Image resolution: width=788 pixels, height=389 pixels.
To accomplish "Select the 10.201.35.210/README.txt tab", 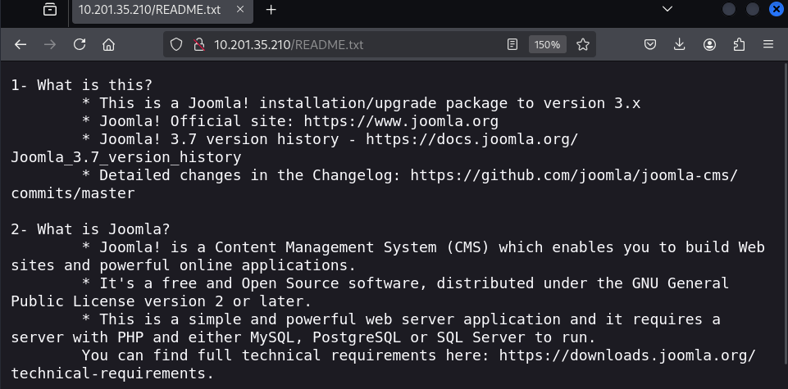I will [152, 10].
